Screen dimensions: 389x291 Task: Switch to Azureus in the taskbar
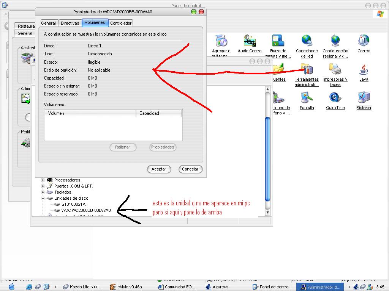pyautogui.click(x=217, y=287)
